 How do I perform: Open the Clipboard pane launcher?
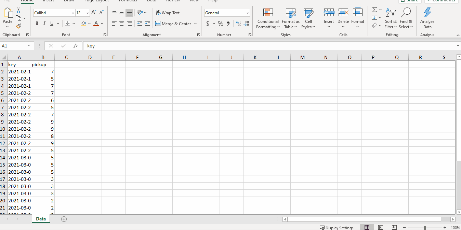point(28,35)
